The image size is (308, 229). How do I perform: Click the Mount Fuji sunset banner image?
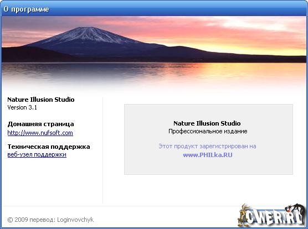point(154,54)
